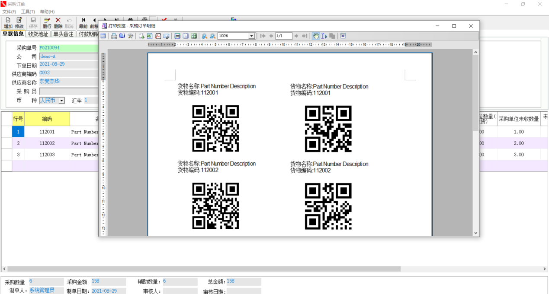This screenshot has width=549, height=294.
Task: Switch to the 单头备注 tab
Action: 63,34
